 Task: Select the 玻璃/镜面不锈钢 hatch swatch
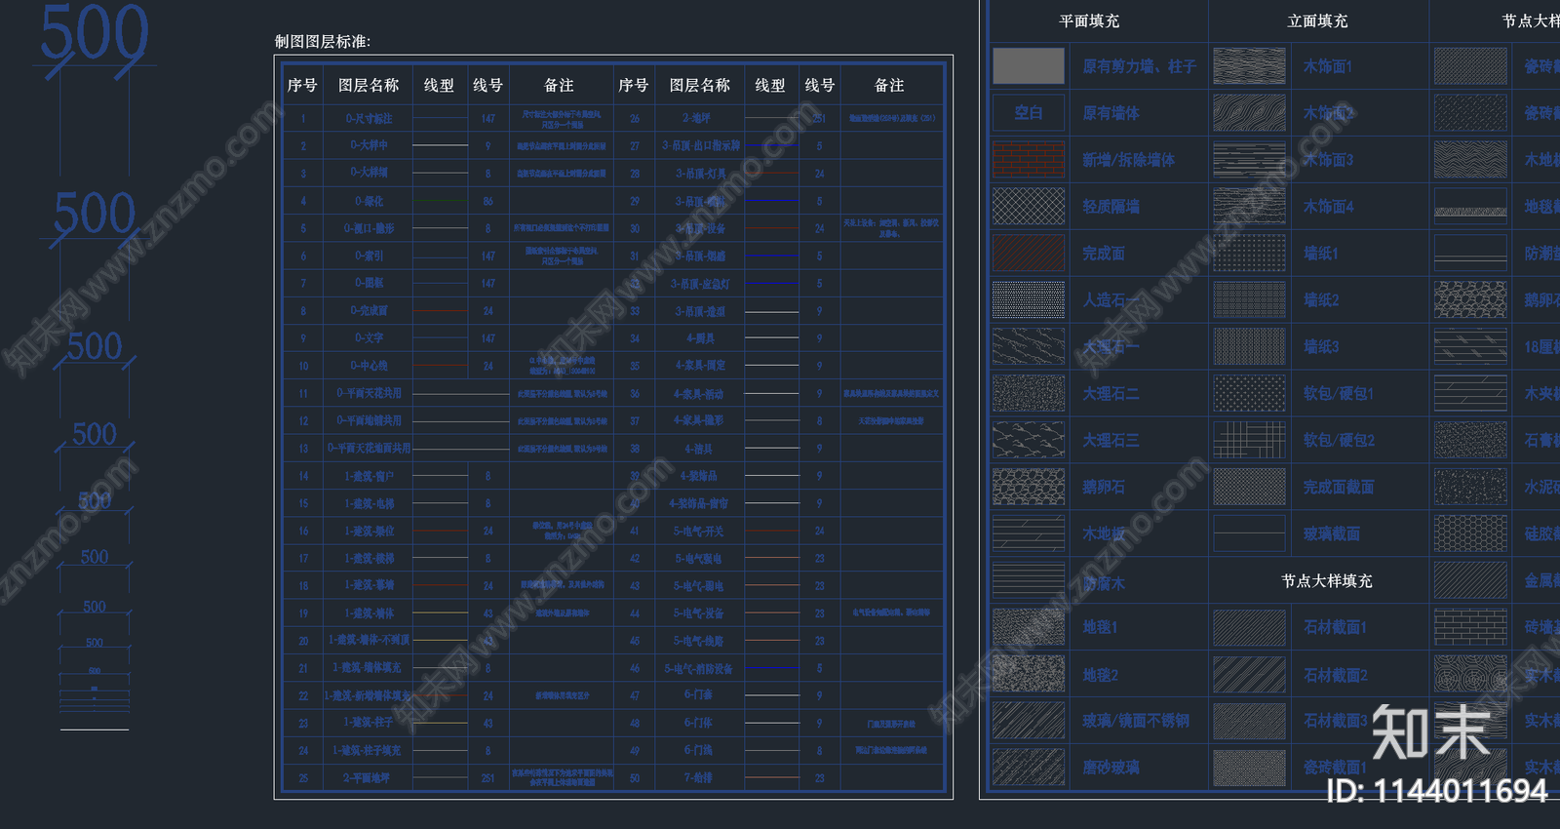(x=1029, y=721)
